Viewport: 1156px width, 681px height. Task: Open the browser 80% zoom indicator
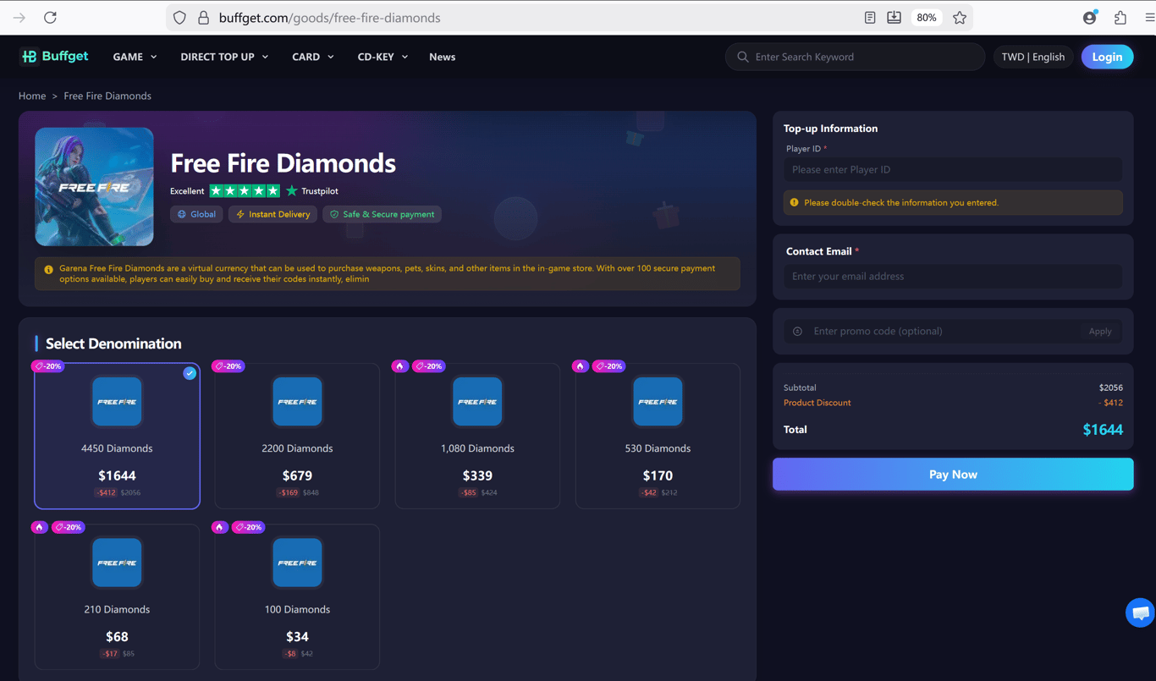tap(927, 18)
